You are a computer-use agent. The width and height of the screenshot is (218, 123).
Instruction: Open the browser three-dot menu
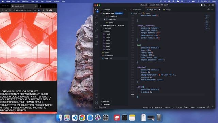(x=54, y=10)
